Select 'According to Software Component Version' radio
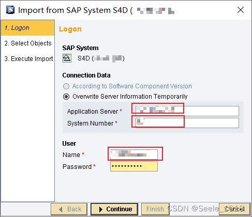 tap(66, 86)
